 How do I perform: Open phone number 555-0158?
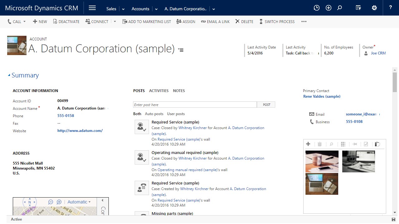(x=66, y=116)
